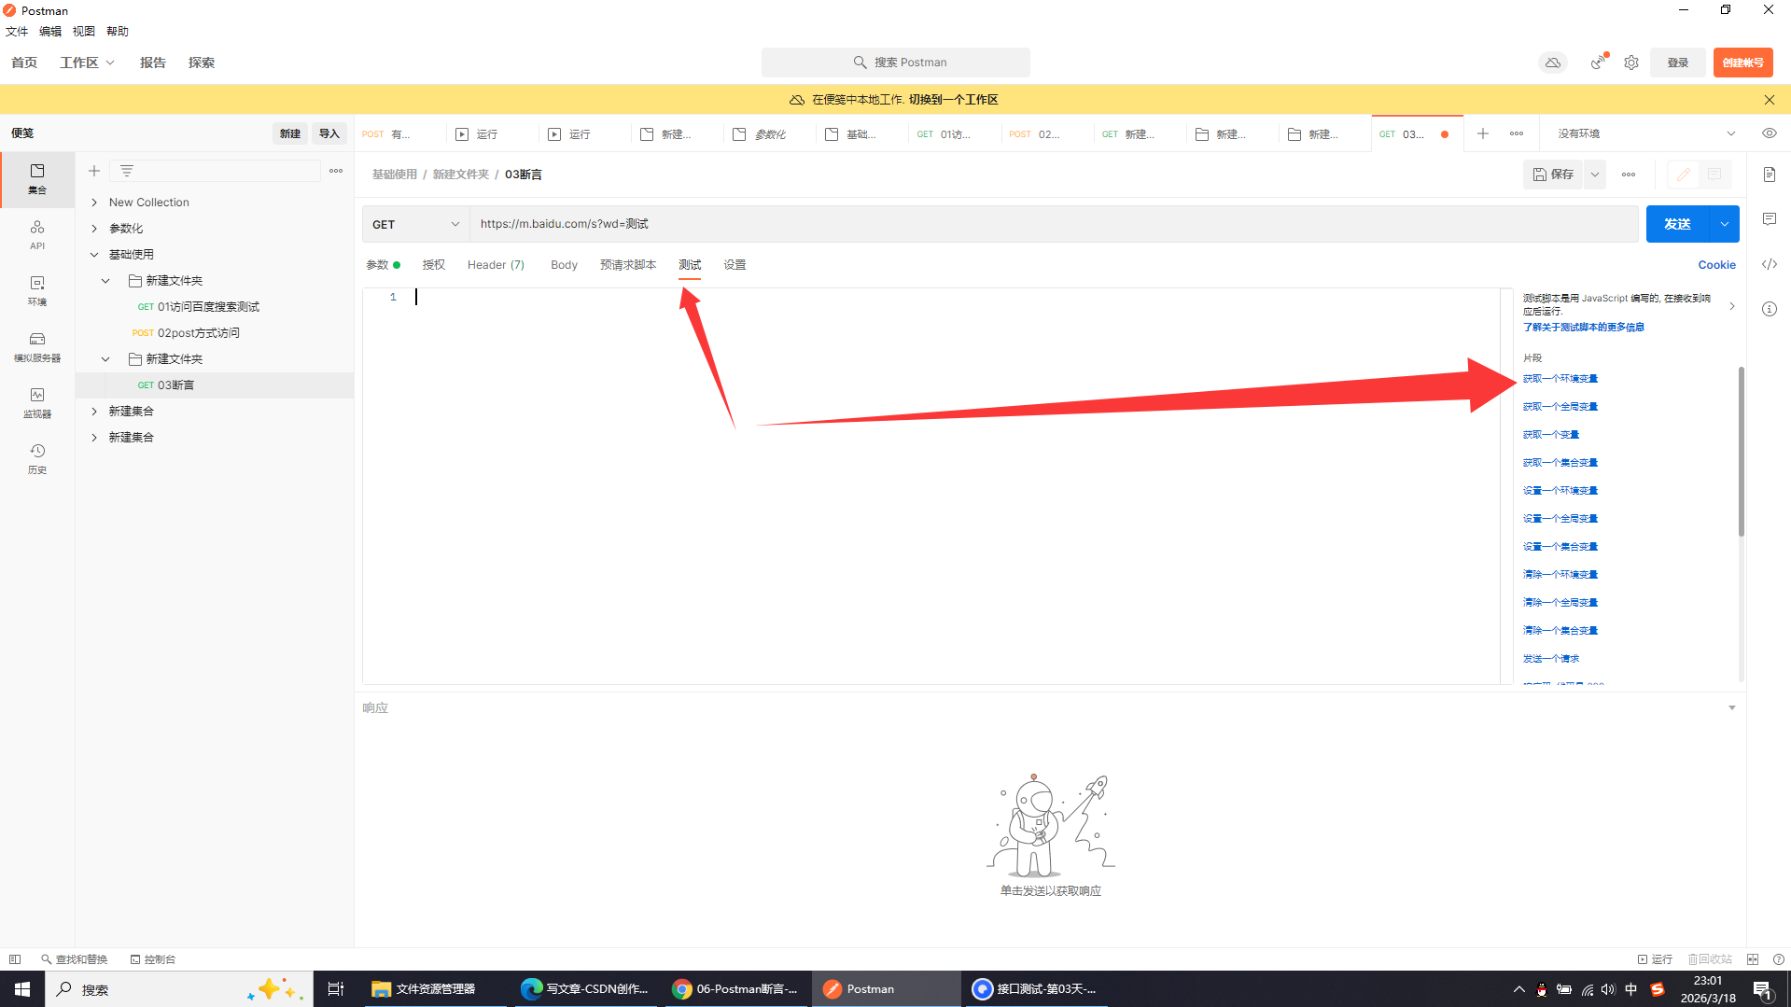Screen dimensions: 1791x1007
Task: Open the documentation icon in the right sidebar
Action: 1770,175
